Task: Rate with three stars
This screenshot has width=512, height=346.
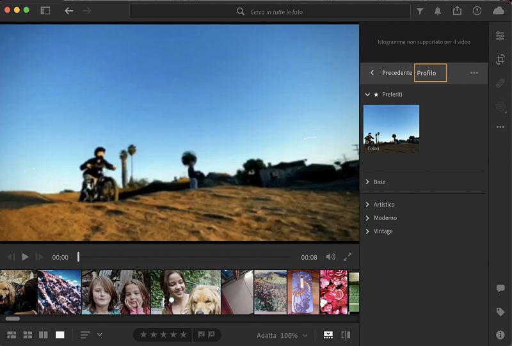Action: coord(164,334)
